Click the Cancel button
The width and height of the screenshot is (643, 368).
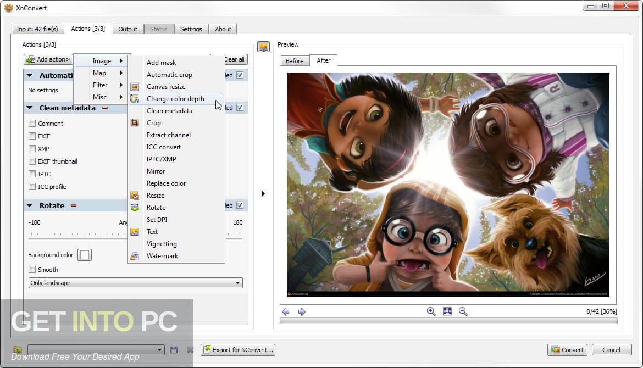pyautogui.click(x=611, y=349)
